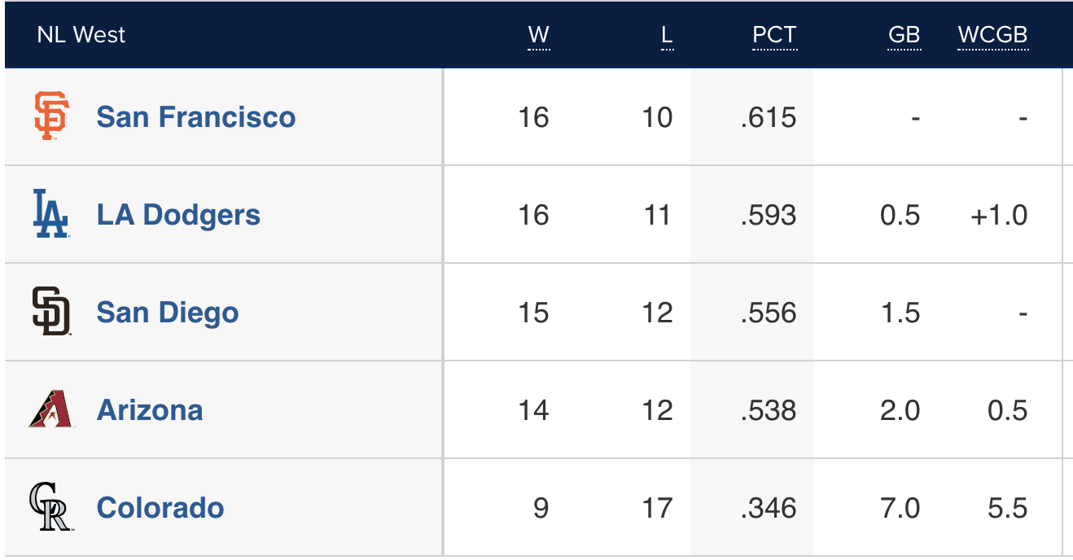Click the San Diego Padres logo
This screenshot has height=560, width=1073.
click(51, 312)
